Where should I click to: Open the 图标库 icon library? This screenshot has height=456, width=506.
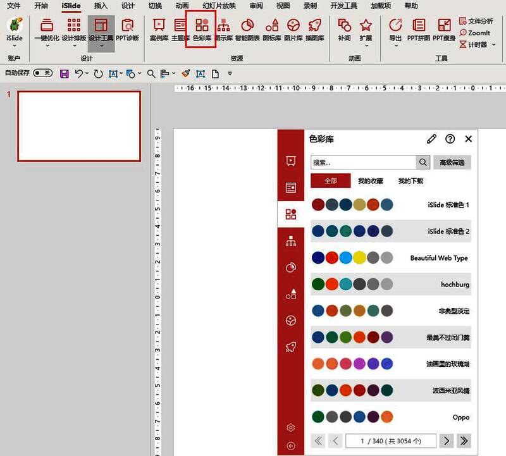(271, 30)
